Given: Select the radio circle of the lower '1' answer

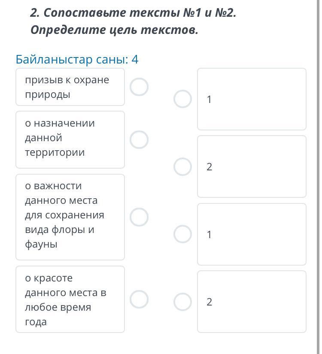Looking at the screenshot, I should (x=182, y=234).
